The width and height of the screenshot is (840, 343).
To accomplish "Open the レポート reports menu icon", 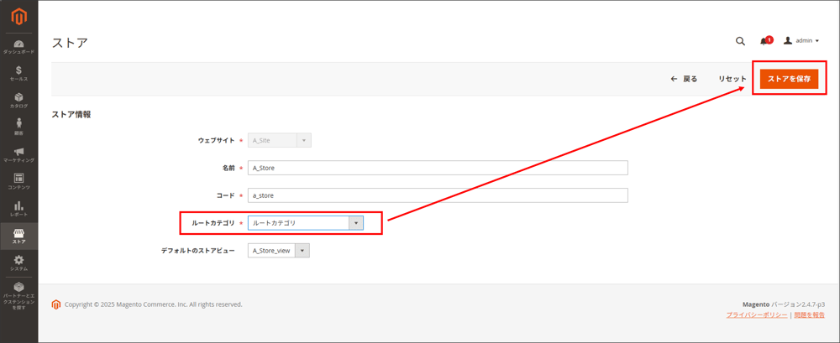I will tap(18, 209).
